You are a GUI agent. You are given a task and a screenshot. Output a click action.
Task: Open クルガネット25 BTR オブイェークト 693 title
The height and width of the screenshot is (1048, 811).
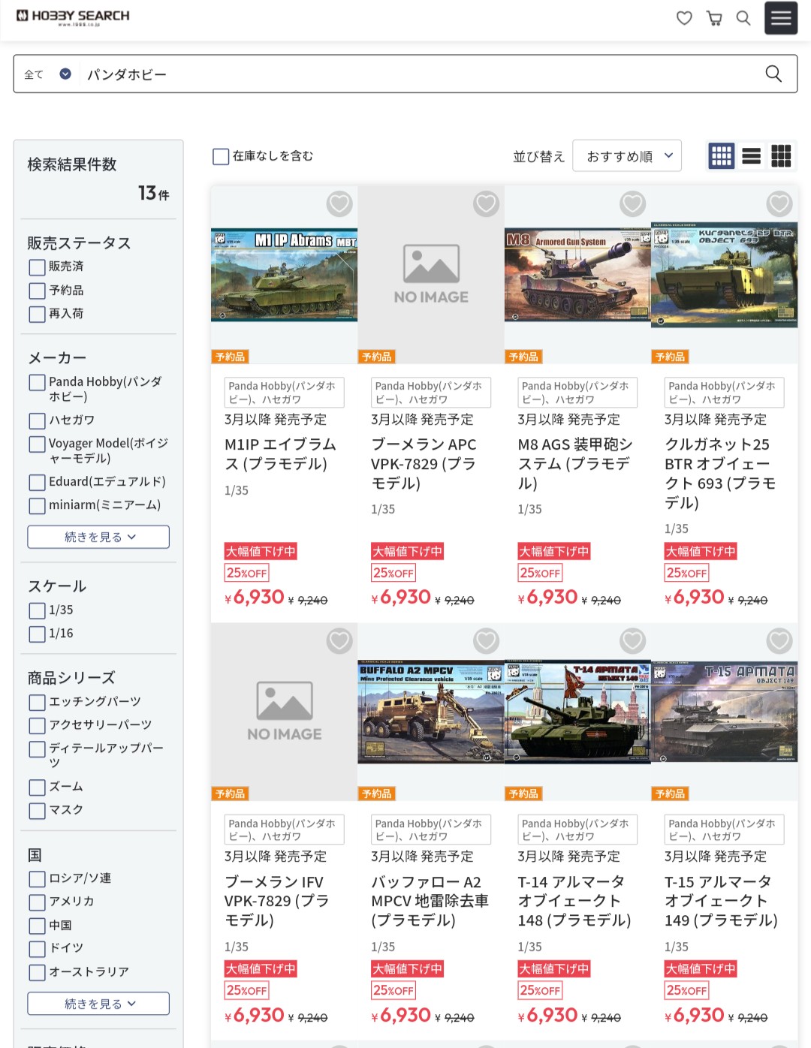[x=721, y=473]
